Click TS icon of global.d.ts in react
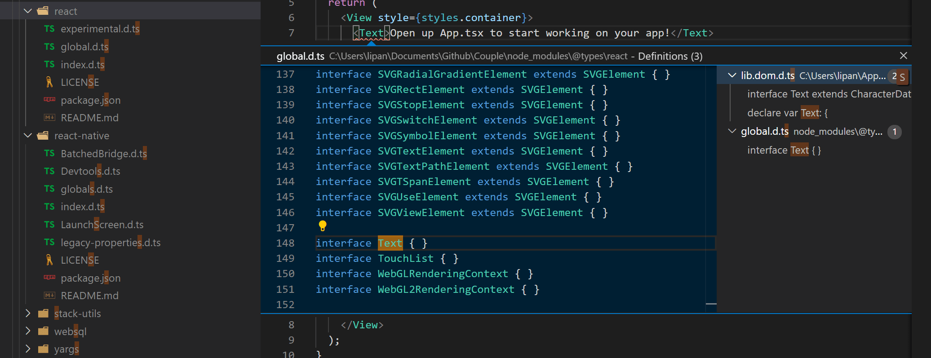The height and width of the screenshot is (358, 931). 49,47
